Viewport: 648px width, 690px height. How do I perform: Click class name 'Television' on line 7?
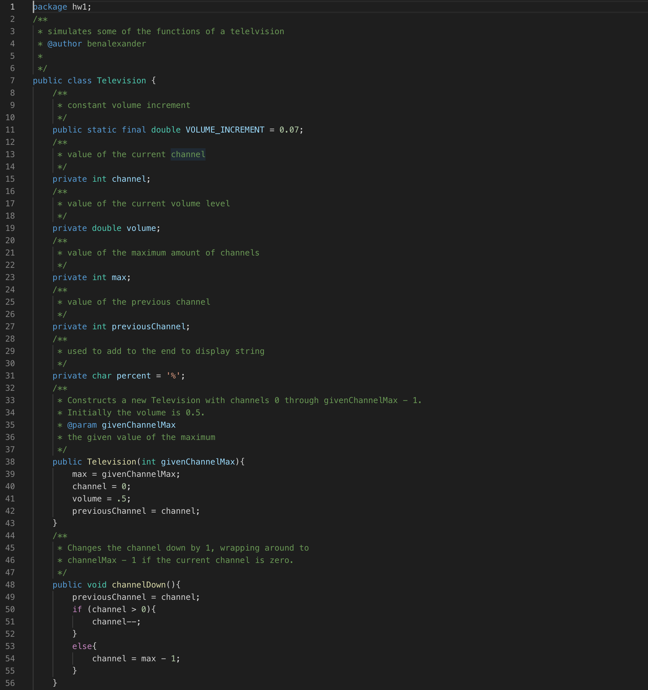coord(122,81)
